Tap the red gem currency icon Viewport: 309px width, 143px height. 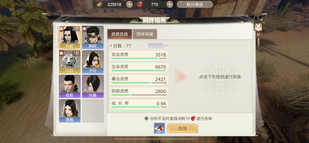tap(140, 4)
